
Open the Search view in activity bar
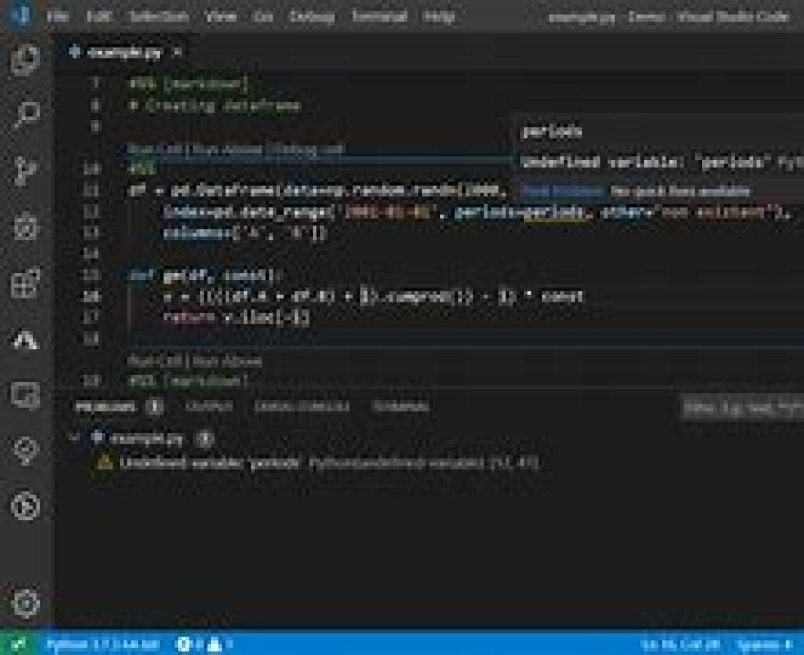tap(26, 115)
